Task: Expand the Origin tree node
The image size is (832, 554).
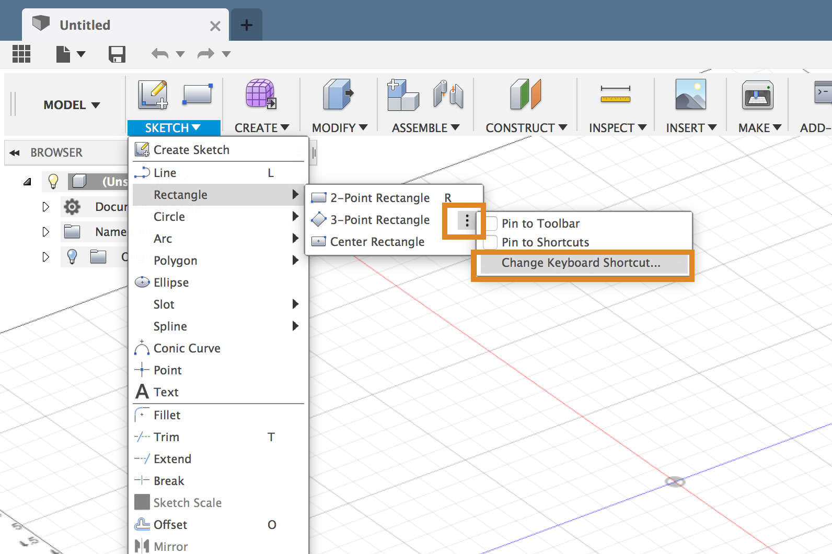Action: 46,256
